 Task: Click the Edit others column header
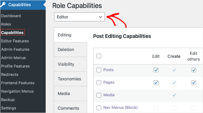coord(193,56)
